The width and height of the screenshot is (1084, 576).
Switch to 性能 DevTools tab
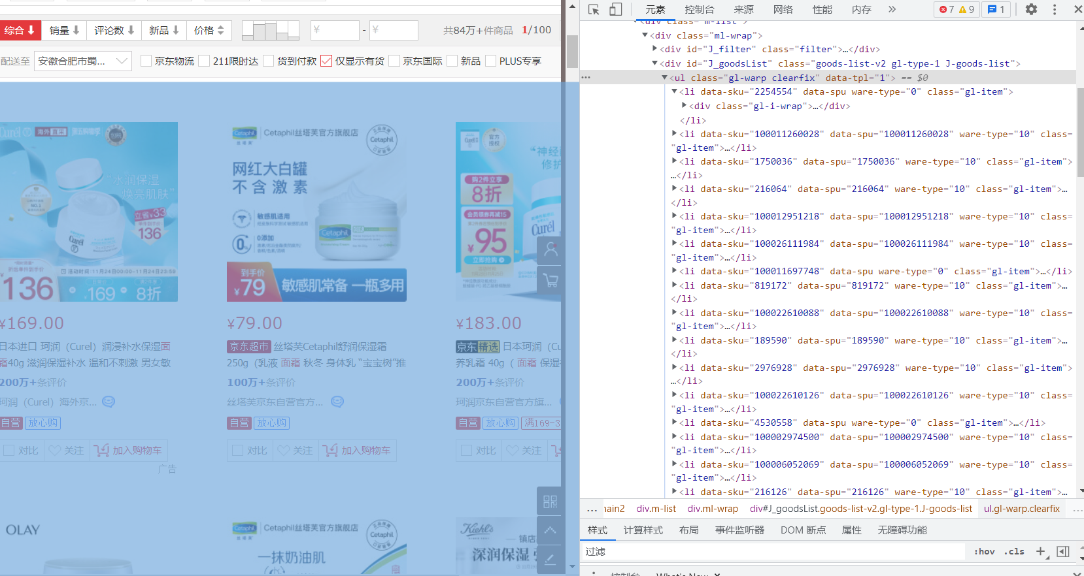pyautogui.click(x=822, y=9)
